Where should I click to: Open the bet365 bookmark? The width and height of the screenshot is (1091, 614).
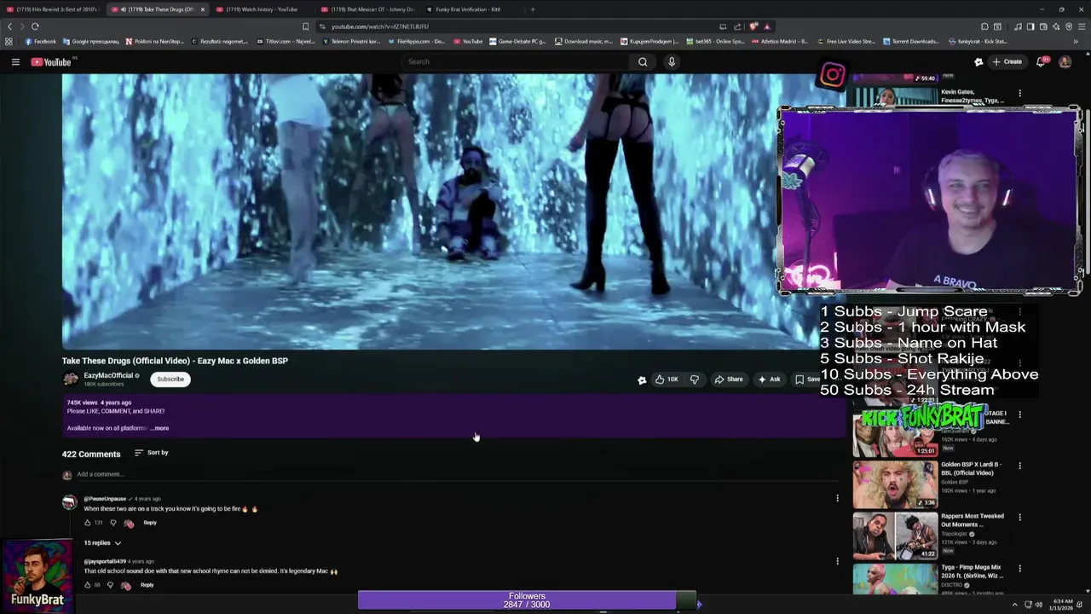click(715, 41)
